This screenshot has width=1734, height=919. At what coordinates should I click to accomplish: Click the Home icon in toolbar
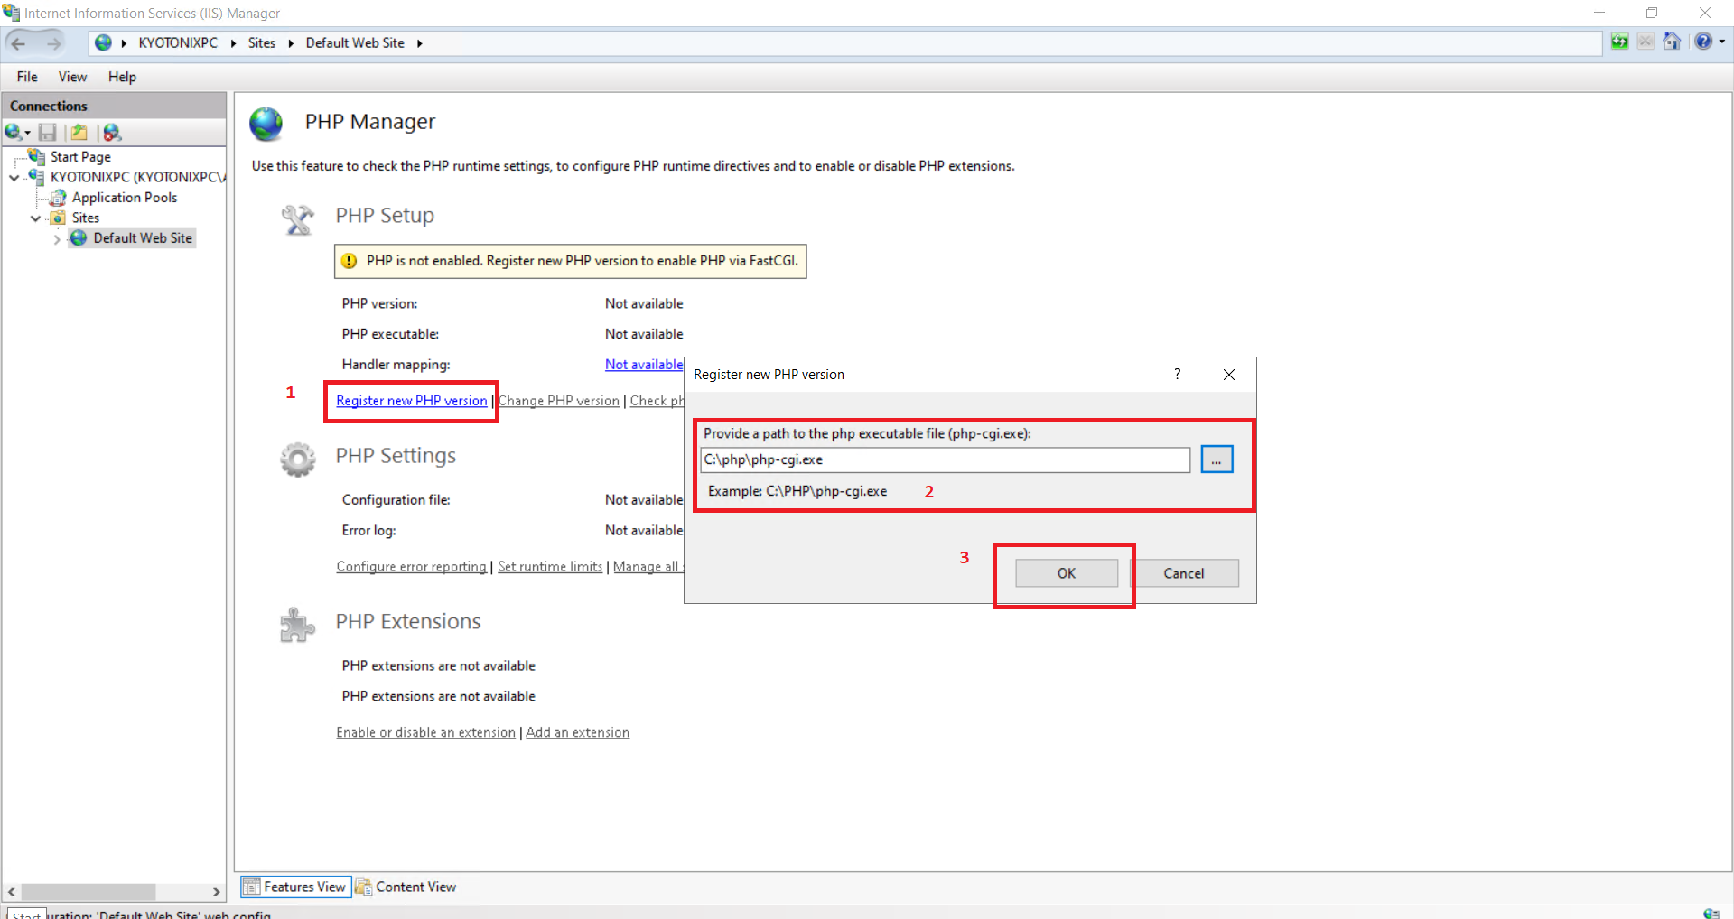pos(1672,42)
